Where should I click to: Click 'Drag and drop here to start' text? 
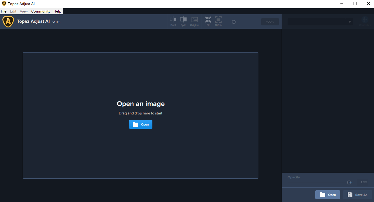pyautogui.click(x=140, y=113)
